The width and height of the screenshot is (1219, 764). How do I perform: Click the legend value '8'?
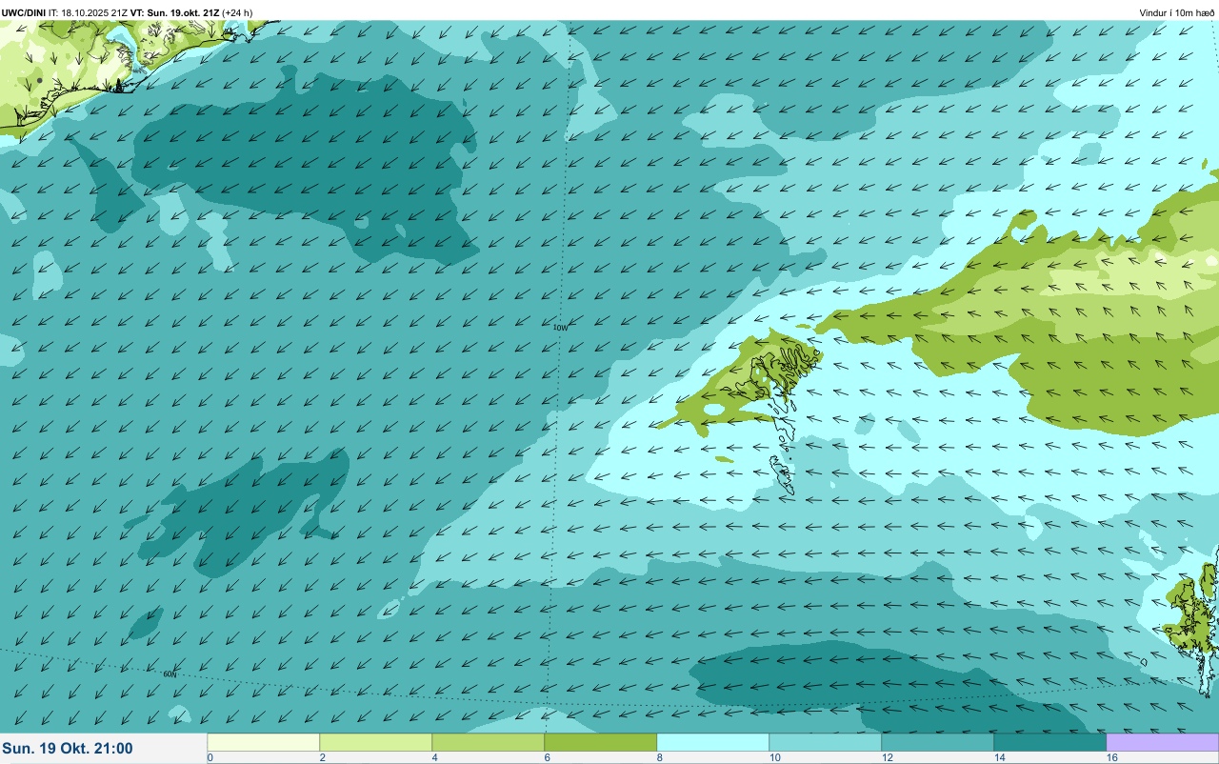point(660,757)
